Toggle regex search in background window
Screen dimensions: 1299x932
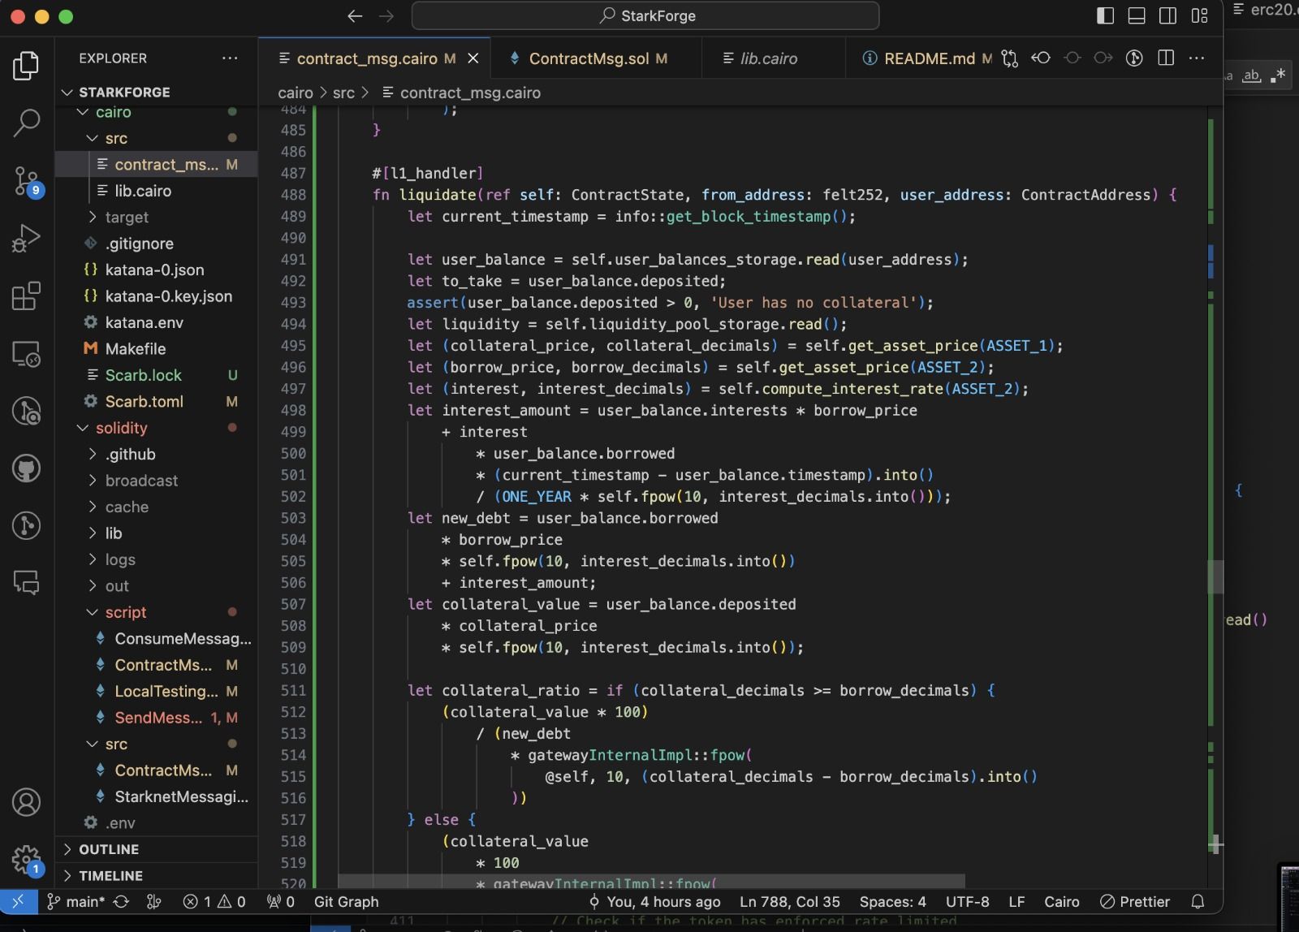coord(1278,76)
